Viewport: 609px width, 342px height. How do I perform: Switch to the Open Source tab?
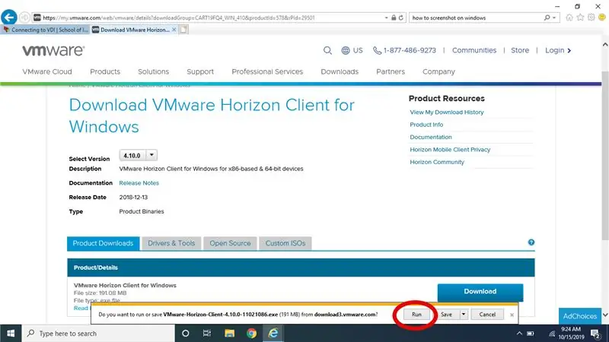coord(230,243)
